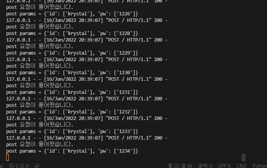Click the terminal line with pw '1234'
This screenshot has width=267, height=168.
[x=72, y=151]
